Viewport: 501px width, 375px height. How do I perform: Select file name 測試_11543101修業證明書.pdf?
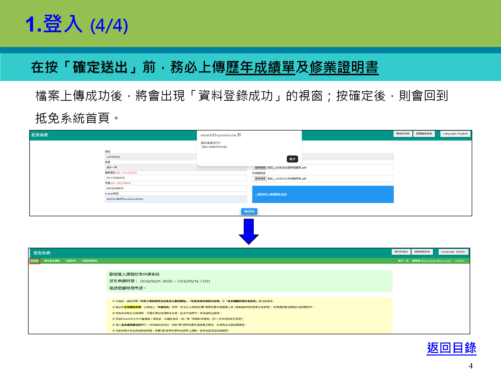click(287, 179)
